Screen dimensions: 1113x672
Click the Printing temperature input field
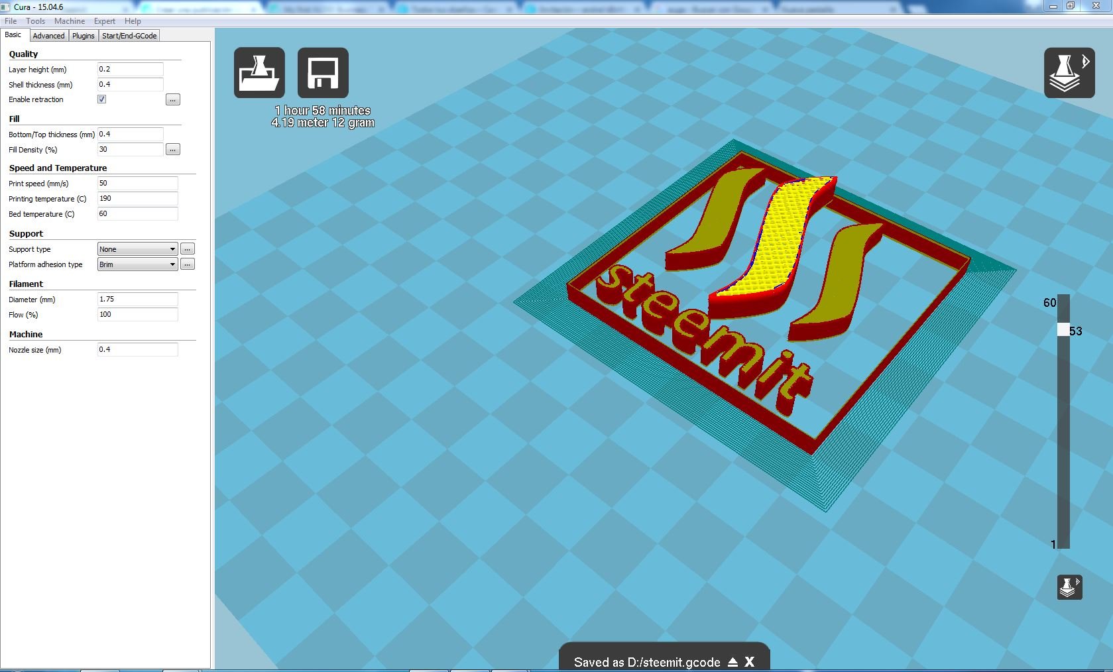coord(138,199)
